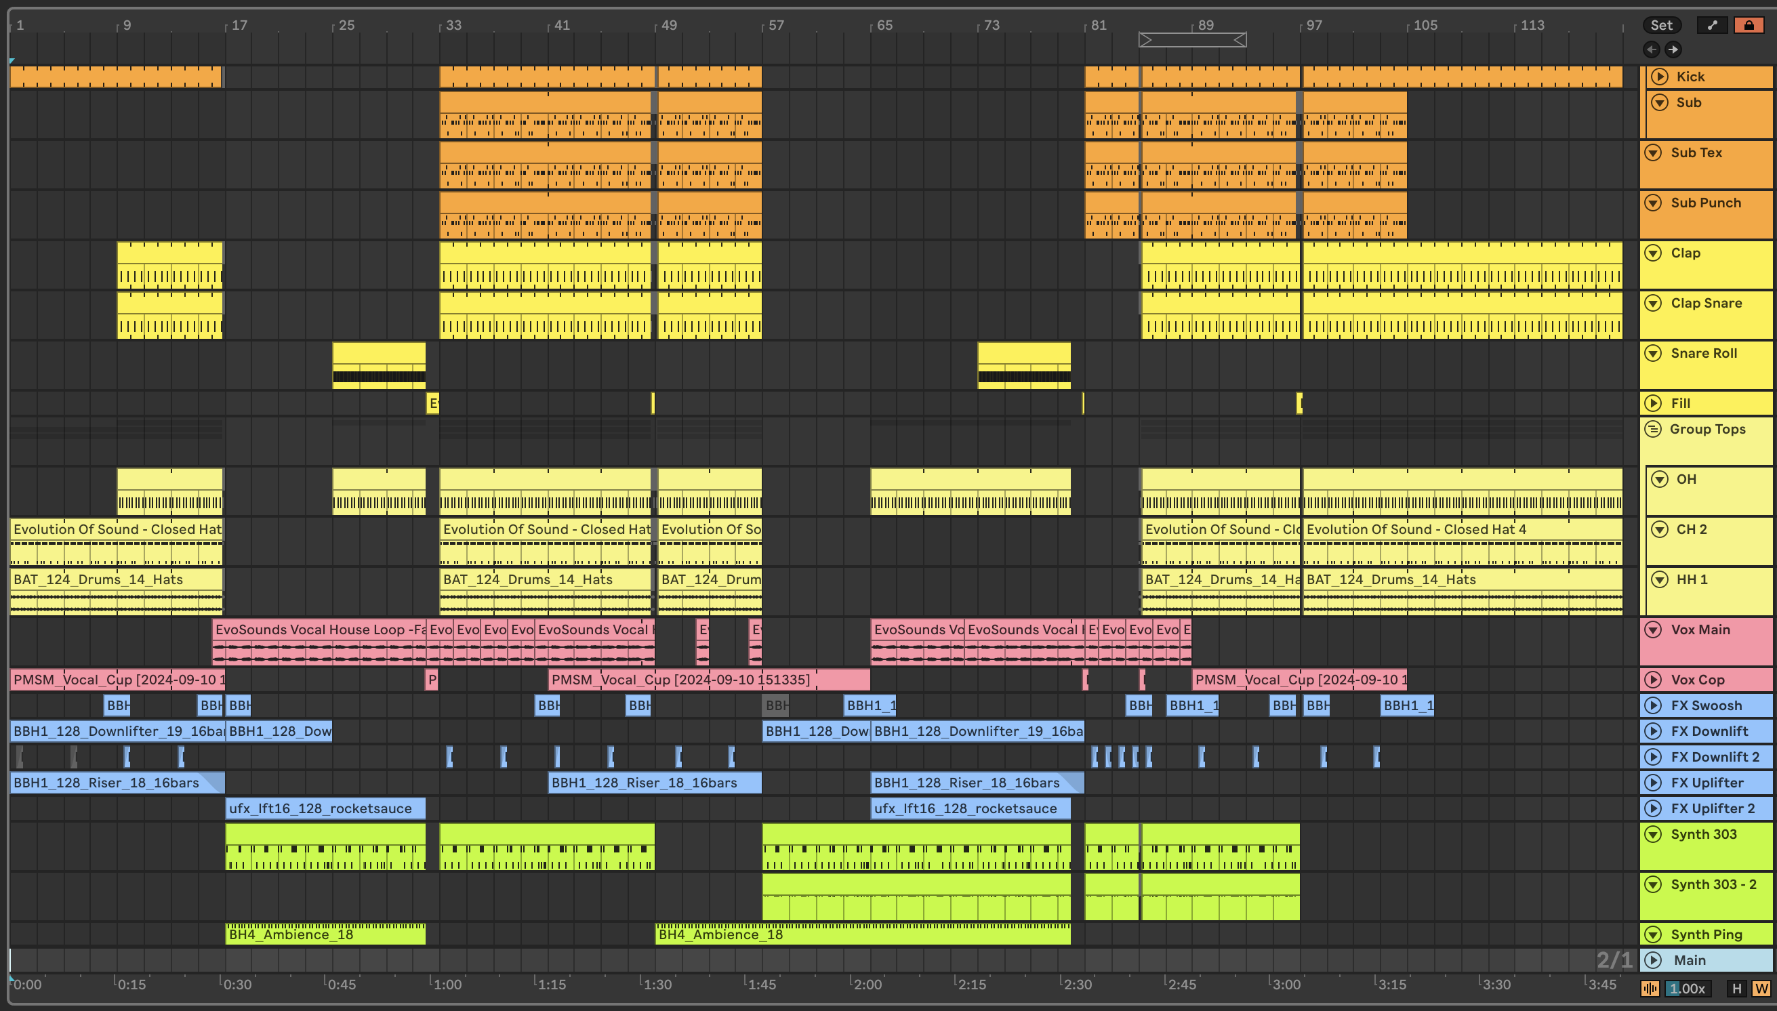Toggle the audio waveform icon at bottom right
Image resolution: width=1777 pixels, height=1011 pixels.
click(1650, 988)
